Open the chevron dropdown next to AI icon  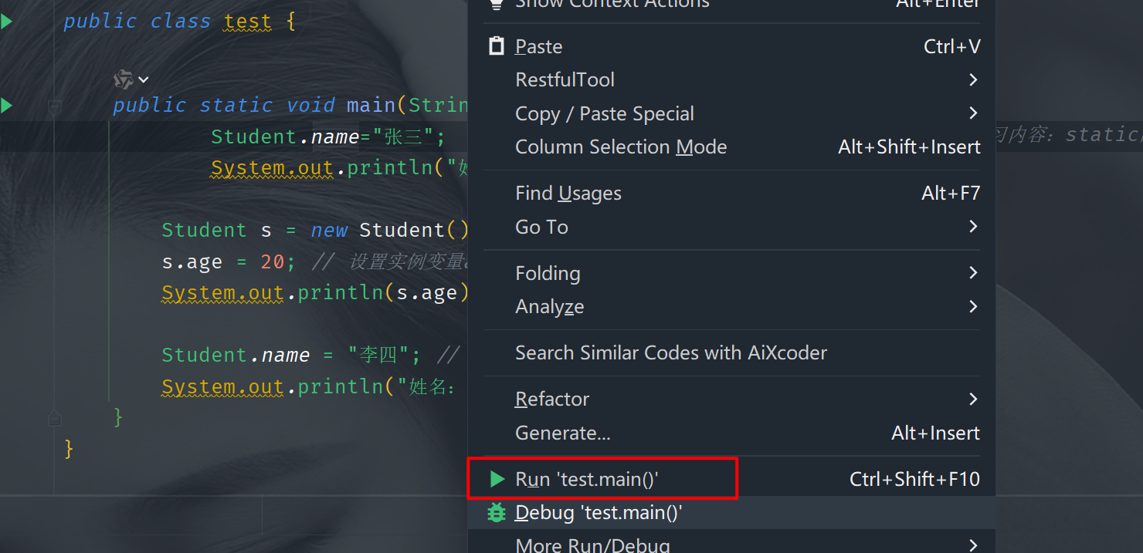pyautogui.click(x=144, y=79)
